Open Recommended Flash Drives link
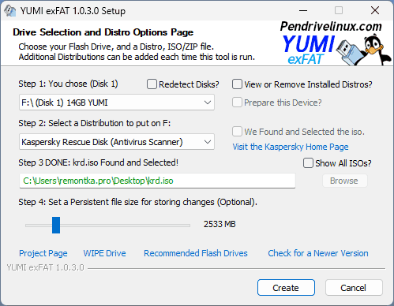The image size is (394, 306). pos(196,253)
